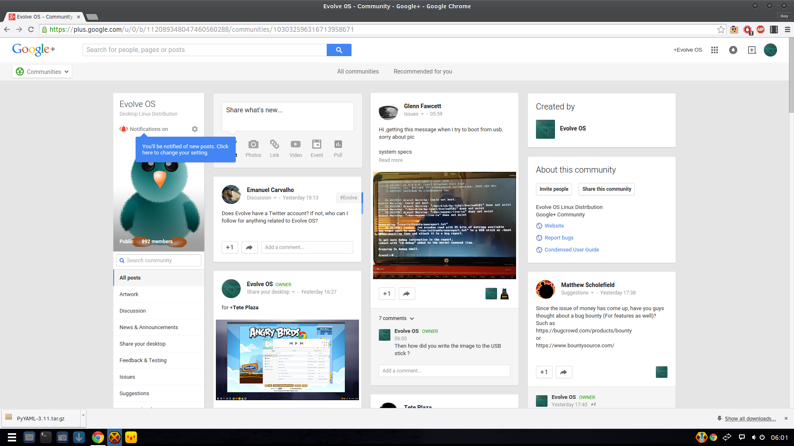This screenshot has width=794, height=446.
Task: Open the Evolve OS profile avatar menu
Action: 770,50
